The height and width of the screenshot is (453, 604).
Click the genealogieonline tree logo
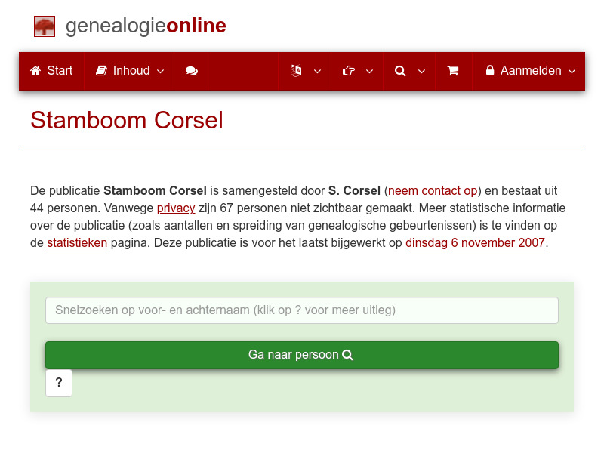pyautogui.click(x=44, y=26)
